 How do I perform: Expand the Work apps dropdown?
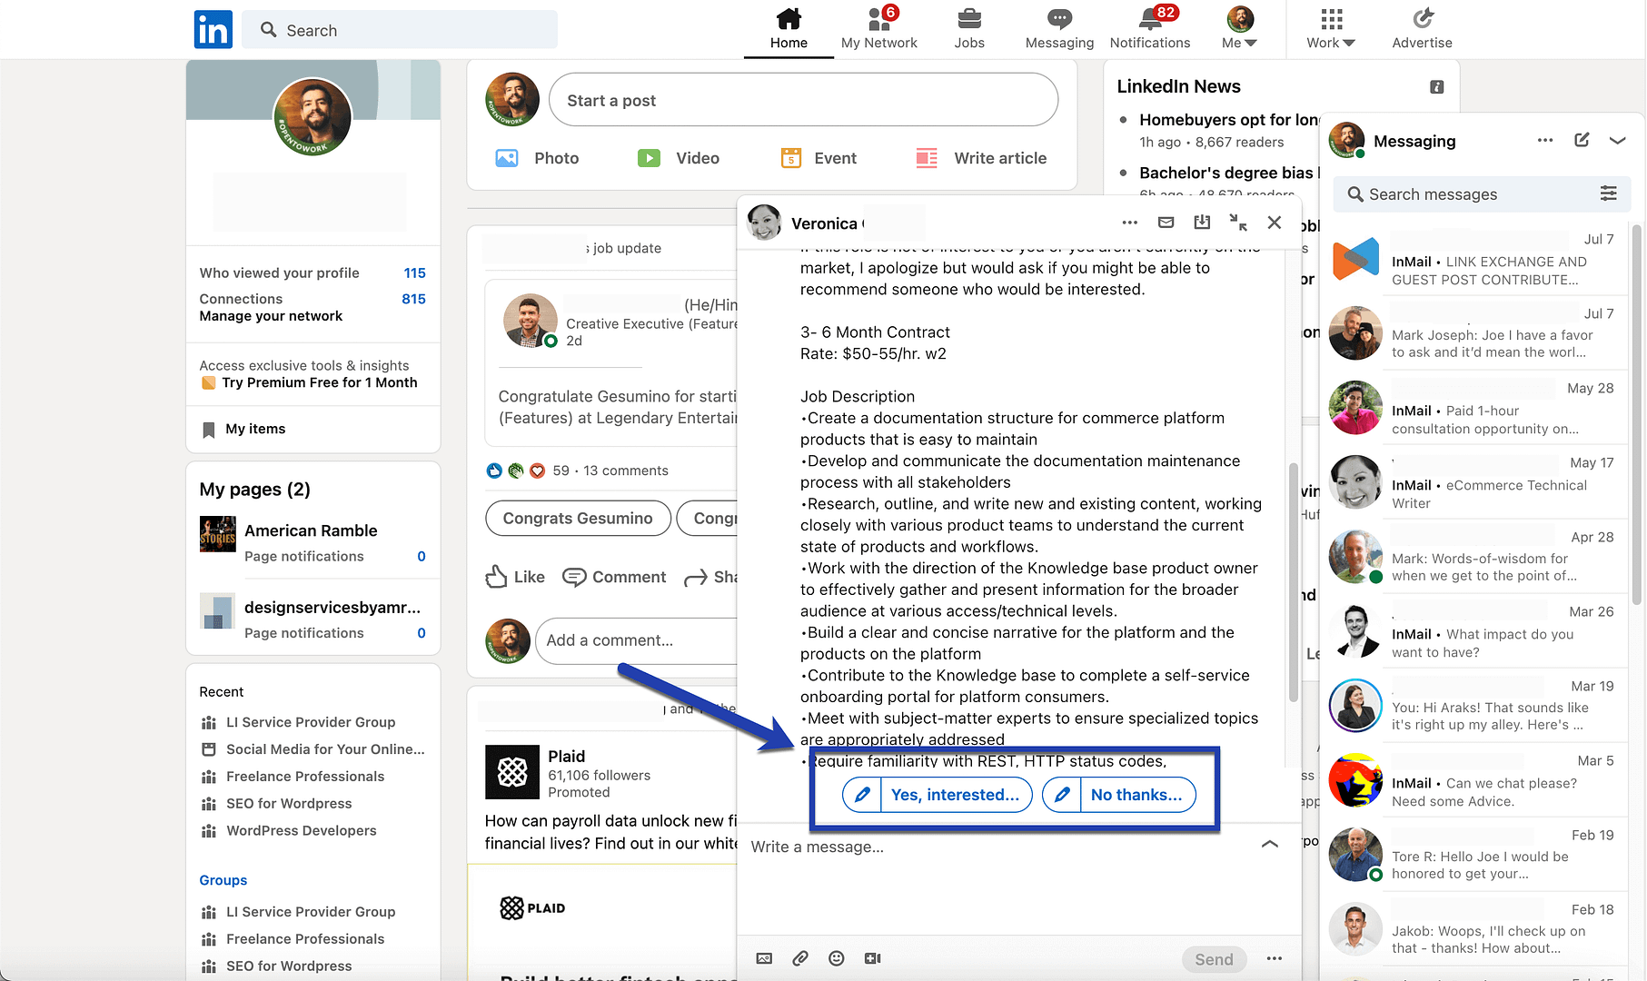[x=1331, y=29]
